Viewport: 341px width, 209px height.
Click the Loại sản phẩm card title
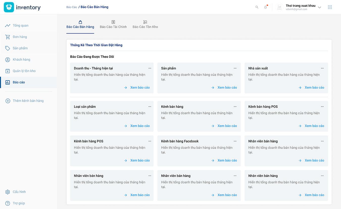(85, 107)
